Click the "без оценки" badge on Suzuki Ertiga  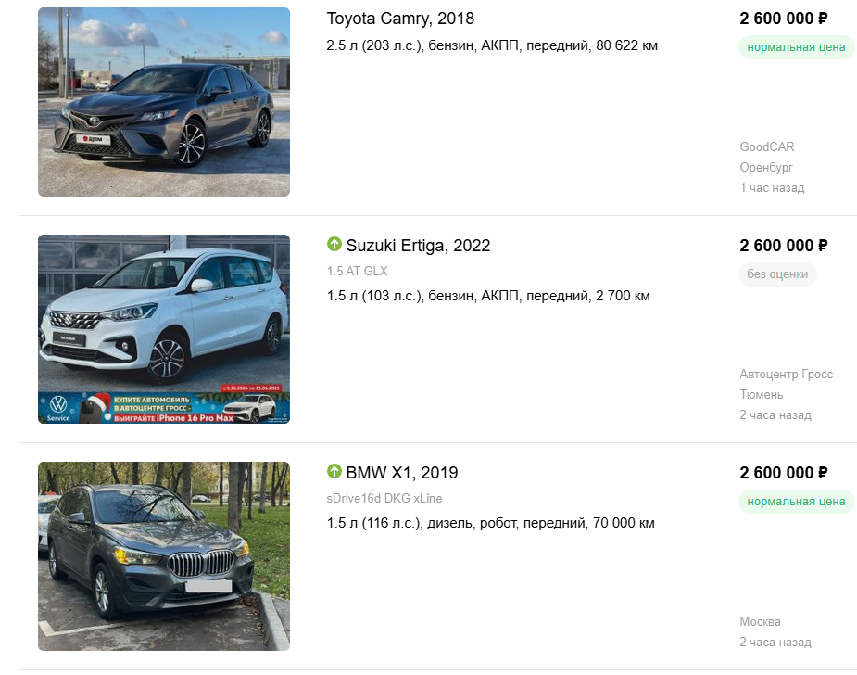tap(777, 274)
